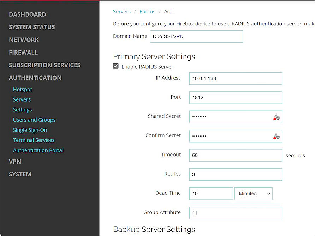Open the DASHBOARD menu
Viewport: 315px width, 236px height.
[x=27, y=14]
